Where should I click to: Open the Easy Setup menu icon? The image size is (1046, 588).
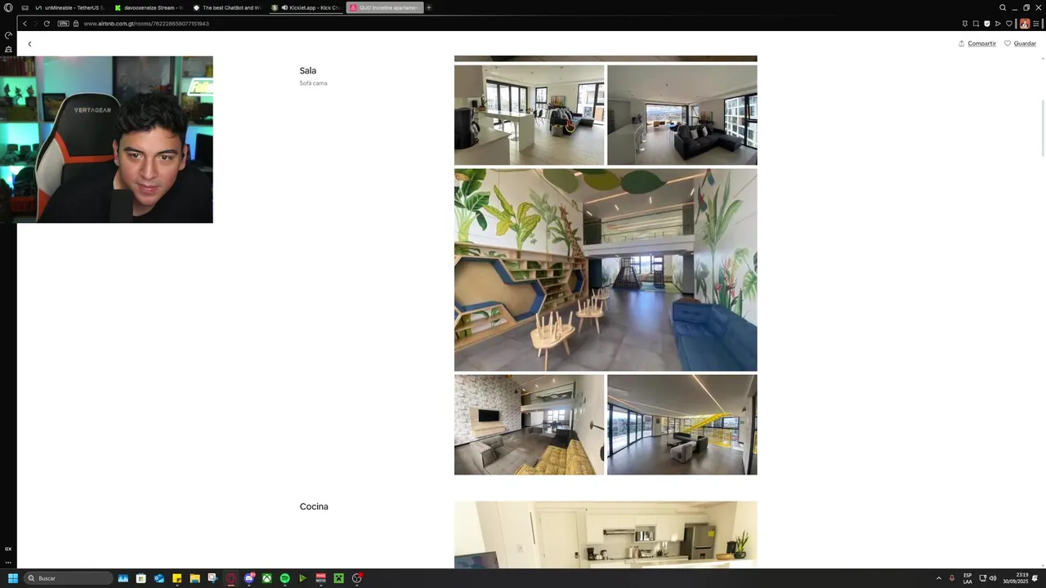(1036, 24)
